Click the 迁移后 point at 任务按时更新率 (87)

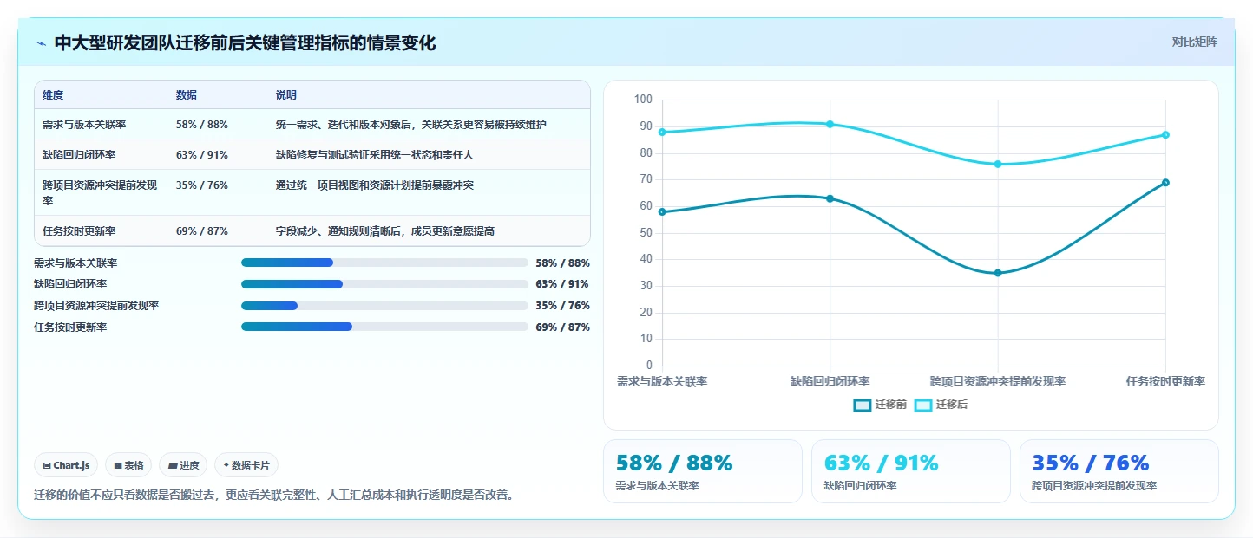[1165, 135]
